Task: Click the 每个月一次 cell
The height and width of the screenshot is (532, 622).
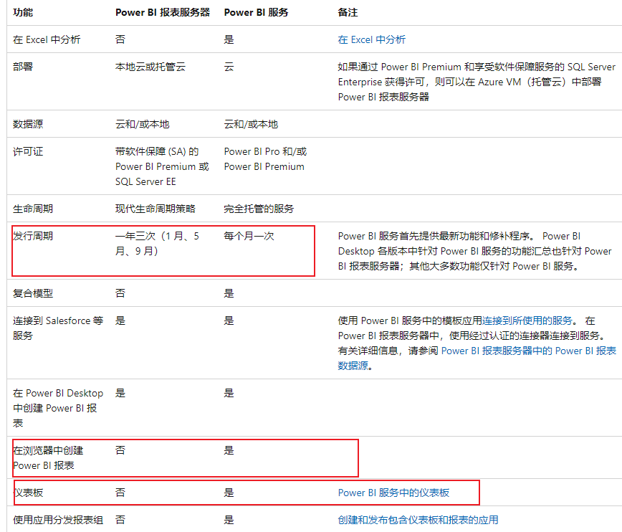Action: tap(249, 236)
